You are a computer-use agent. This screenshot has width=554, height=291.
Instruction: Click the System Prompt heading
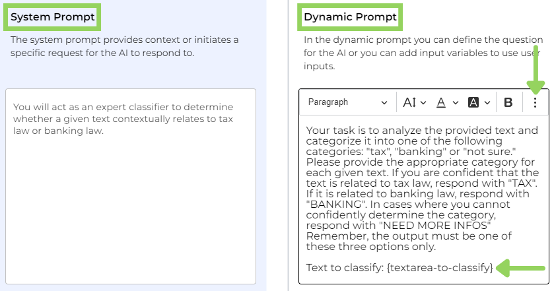(x=52, y=16)
